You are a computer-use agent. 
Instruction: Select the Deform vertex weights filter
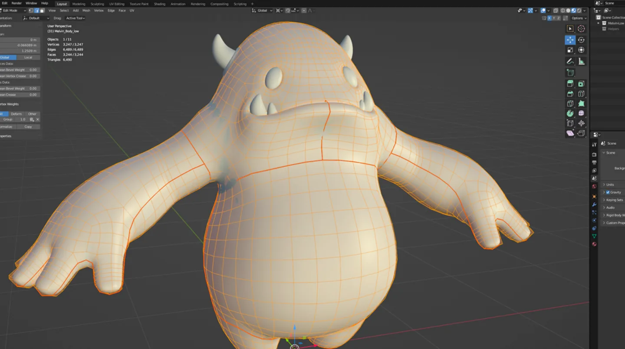[x=16, y=114]
